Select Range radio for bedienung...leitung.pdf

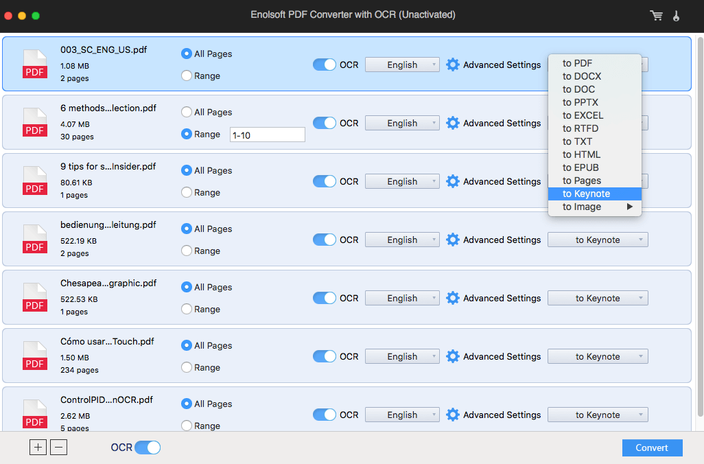[x=187, y=251]
